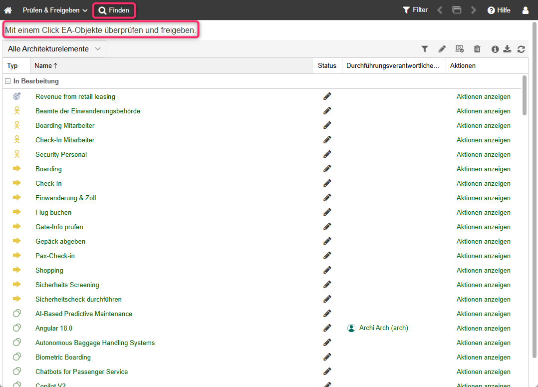
Task: Click the pencil edit icon in toolbar
Action: (x=442, y=49)
